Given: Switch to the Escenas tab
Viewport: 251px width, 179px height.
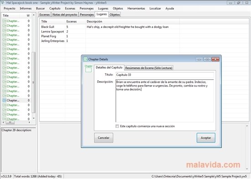Looking at the screenshot, I should coord(45,15).
